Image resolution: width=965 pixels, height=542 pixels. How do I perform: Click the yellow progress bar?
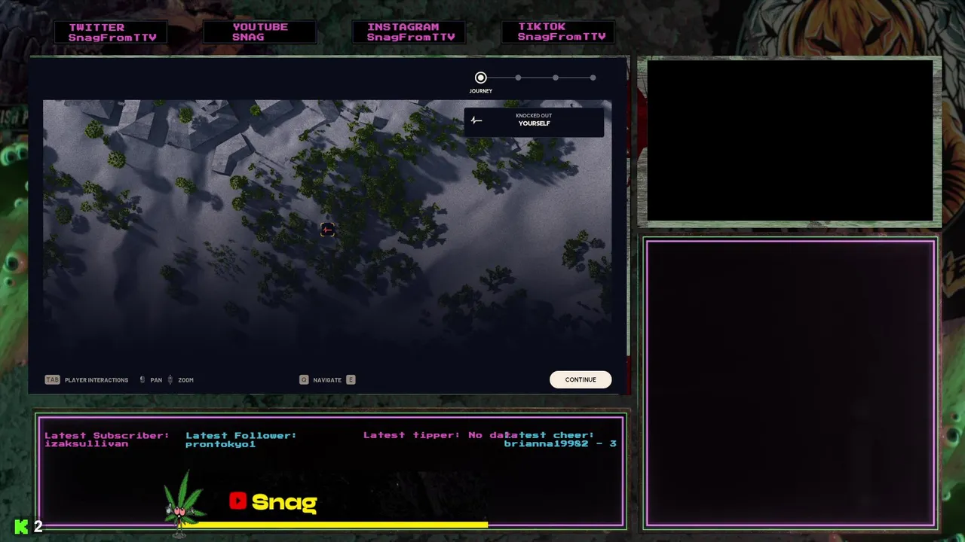[x=335, y=525]
